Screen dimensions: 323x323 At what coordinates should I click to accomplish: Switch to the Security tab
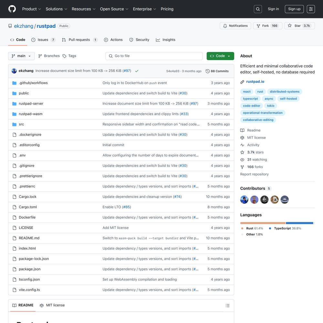click(x=139, y=40)
